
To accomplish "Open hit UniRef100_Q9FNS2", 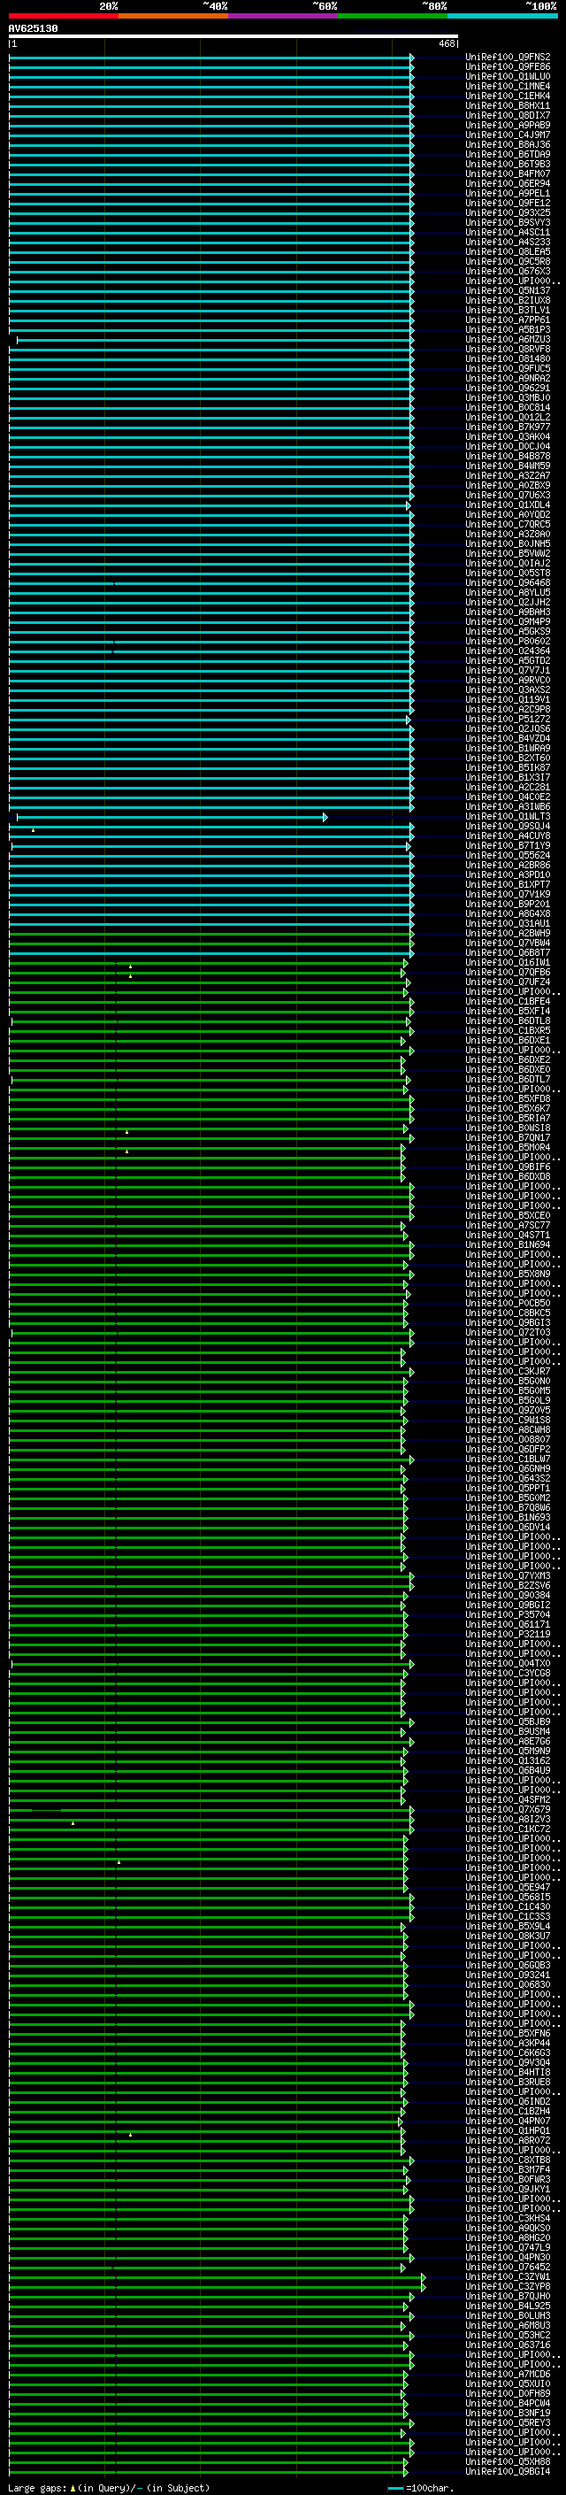I will coord(508,58).
